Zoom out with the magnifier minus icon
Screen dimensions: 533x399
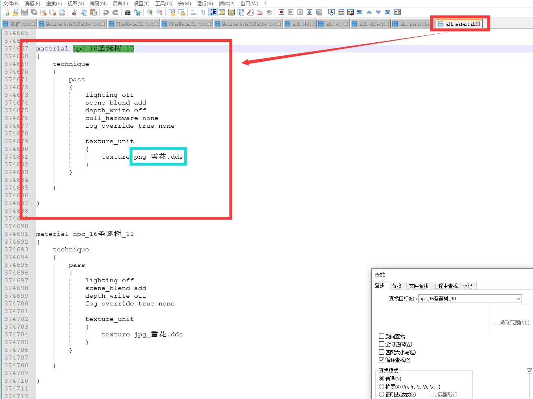[x=159, y=12]
